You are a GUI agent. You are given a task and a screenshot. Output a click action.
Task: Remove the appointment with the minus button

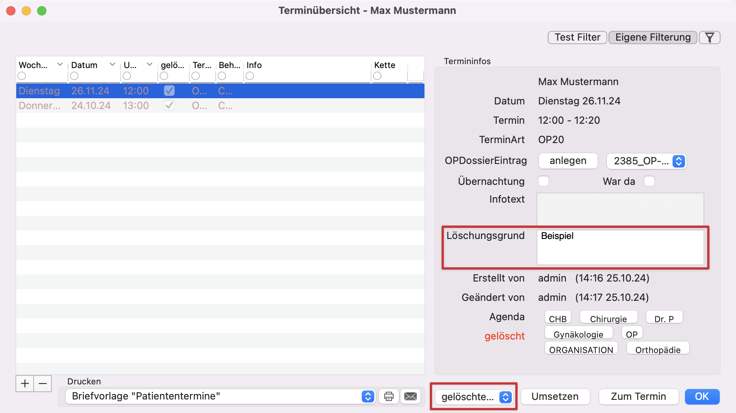tap(43, 384)
